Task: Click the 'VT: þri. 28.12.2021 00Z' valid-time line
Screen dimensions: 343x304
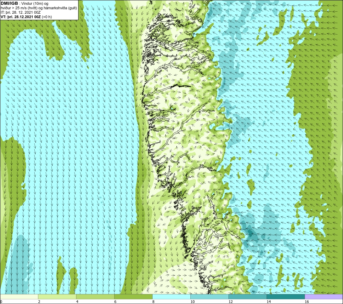Action: (x=21, y=17)
